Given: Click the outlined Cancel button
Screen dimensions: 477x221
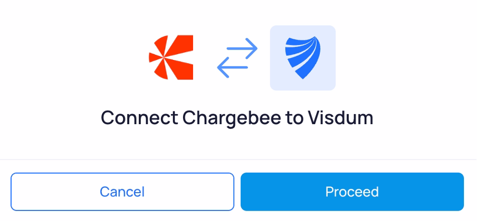Looking at the screenshot, I should (122, 192).
